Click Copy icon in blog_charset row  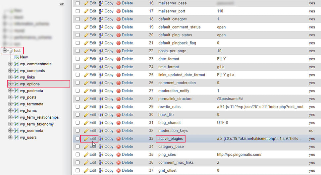[101, 123]
